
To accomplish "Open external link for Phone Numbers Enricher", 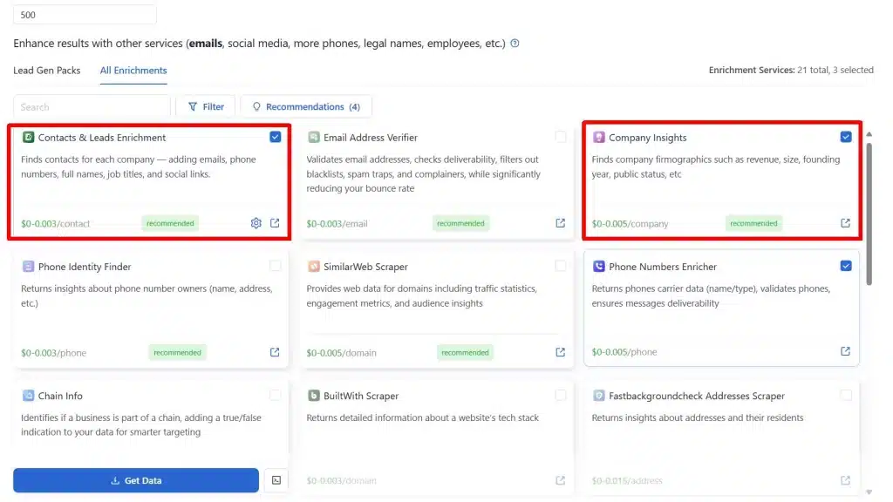I will point(844,351).
